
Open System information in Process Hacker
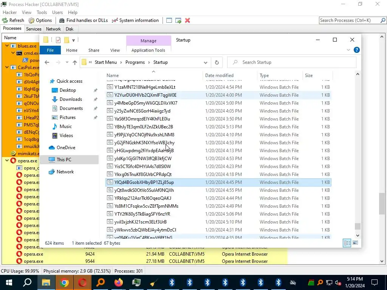[135, 20]
